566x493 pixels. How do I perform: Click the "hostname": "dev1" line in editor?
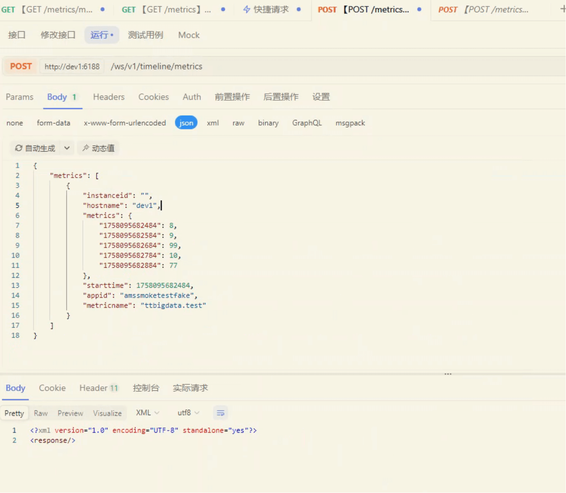(x=121, y=206)
